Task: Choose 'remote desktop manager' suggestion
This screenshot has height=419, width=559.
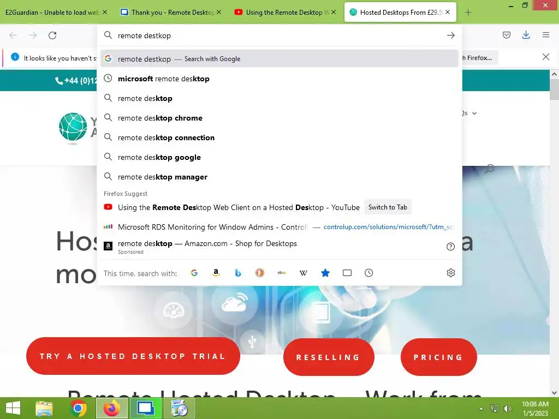Action: [x=279, y=177]
